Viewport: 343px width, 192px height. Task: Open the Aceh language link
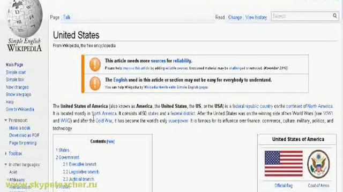[x=13, y=172]
